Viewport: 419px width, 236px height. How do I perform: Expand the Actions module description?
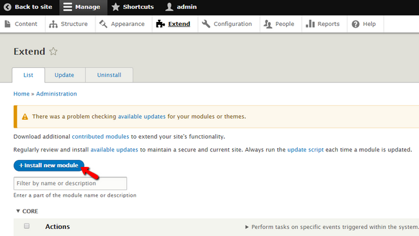247,227
